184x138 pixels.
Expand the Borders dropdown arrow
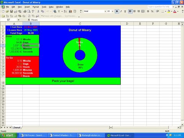pyautogui.click(x=166, y=11)
